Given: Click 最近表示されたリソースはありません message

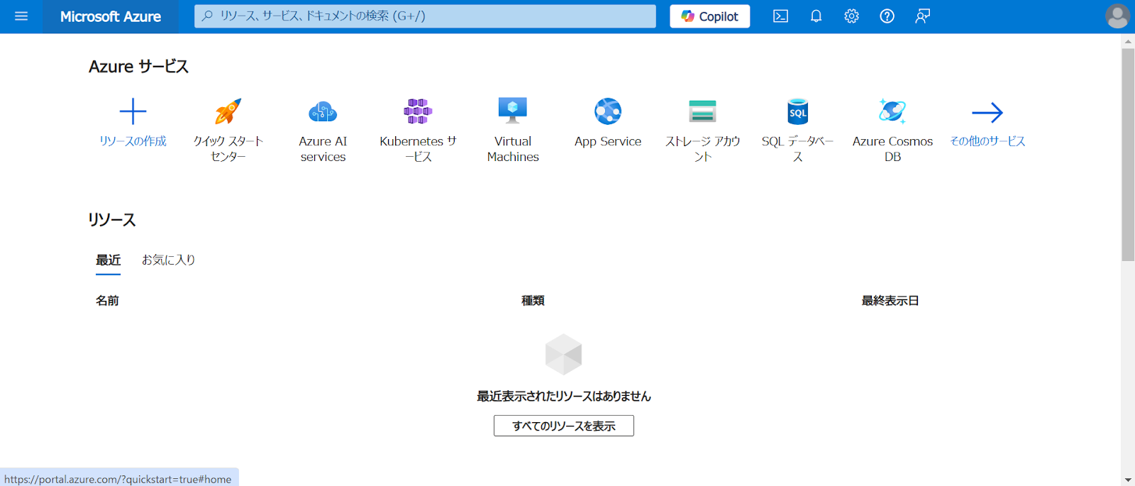Looking at the screenshot, I should pyautogui.click(x=564, y=397).
